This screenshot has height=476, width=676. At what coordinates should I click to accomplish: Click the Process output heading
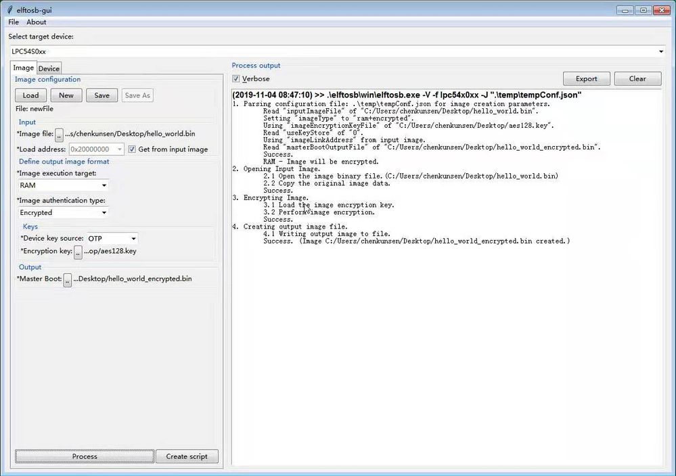(256, 65)
